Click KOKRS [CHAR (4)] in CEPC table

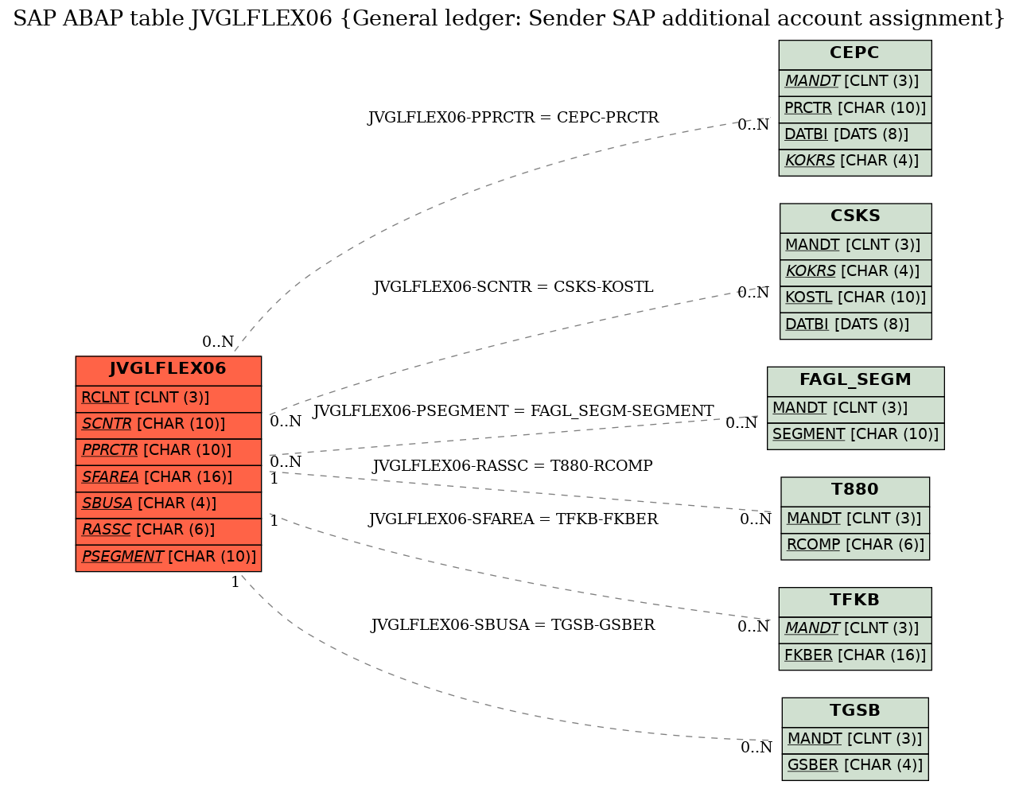click(855, 162)
